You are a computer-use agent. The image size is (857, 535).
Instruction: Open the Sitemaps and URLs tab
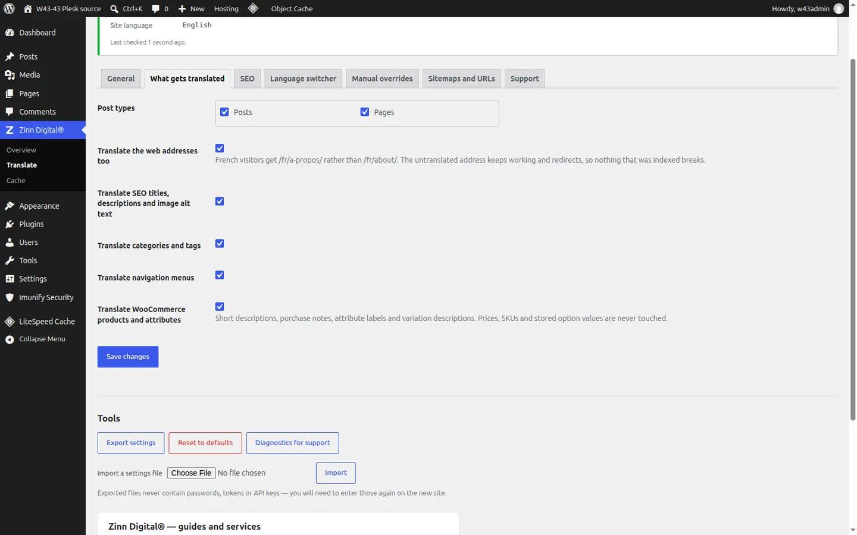(461, 78)
